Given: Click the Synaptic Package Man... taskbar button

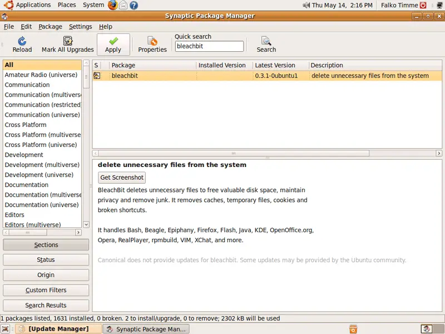Looking at the screenshot, I should pos(146,329).
